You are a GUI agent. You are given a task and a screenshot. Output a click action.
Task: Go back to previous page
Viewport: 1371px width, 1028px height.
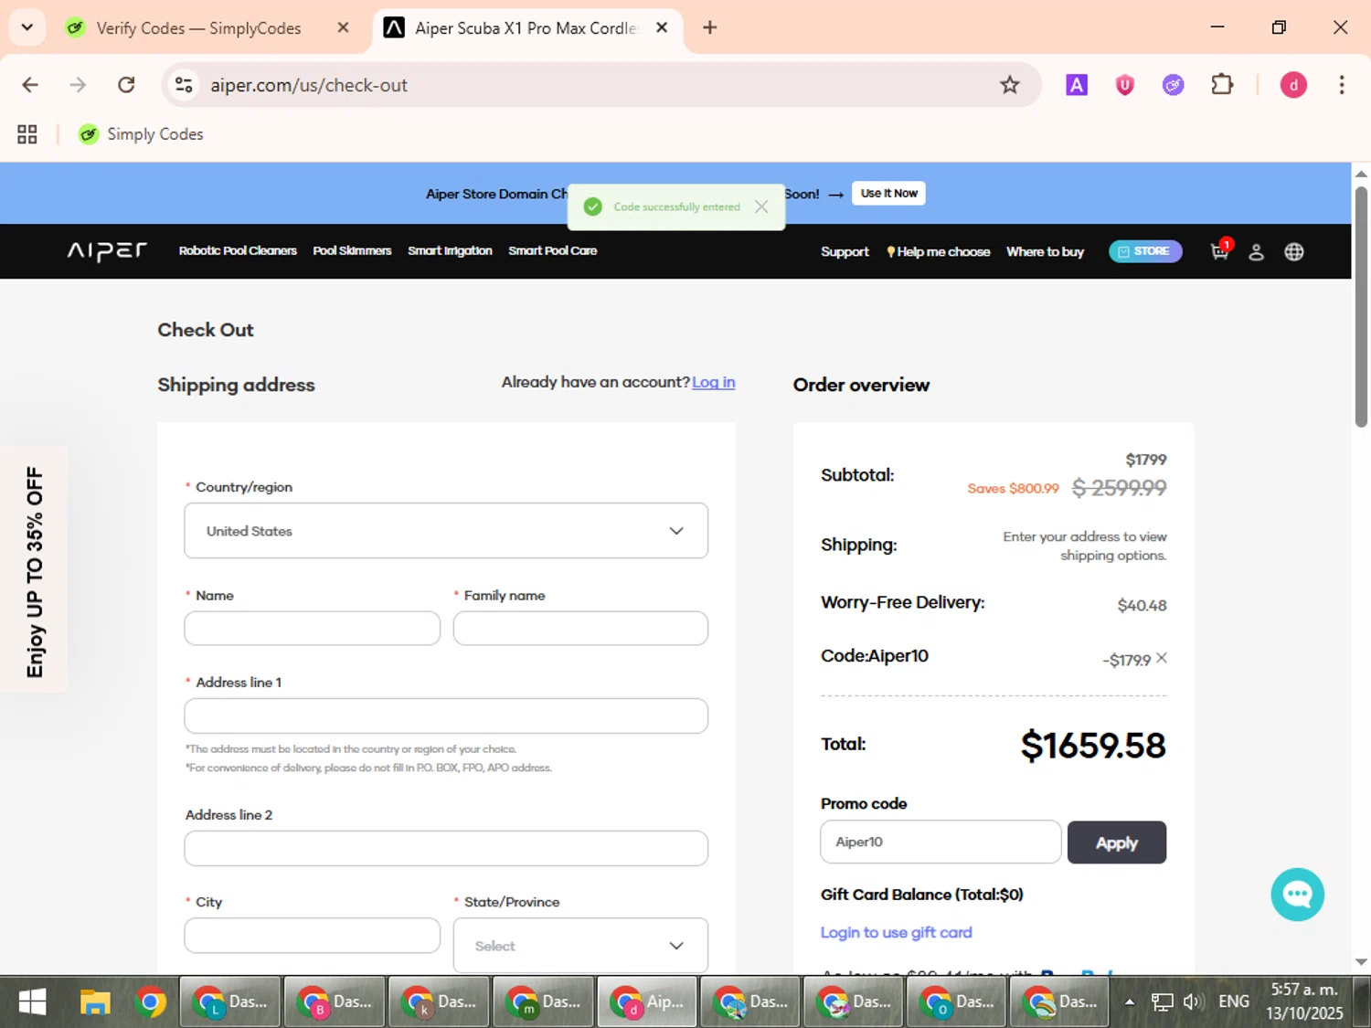tap(30, 85)
